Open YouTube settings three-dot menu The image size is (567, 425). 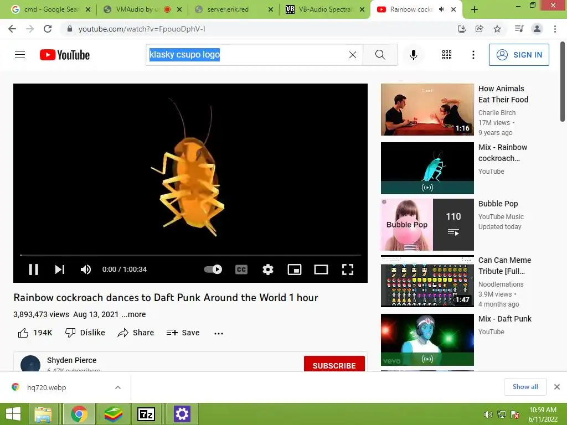473,55
